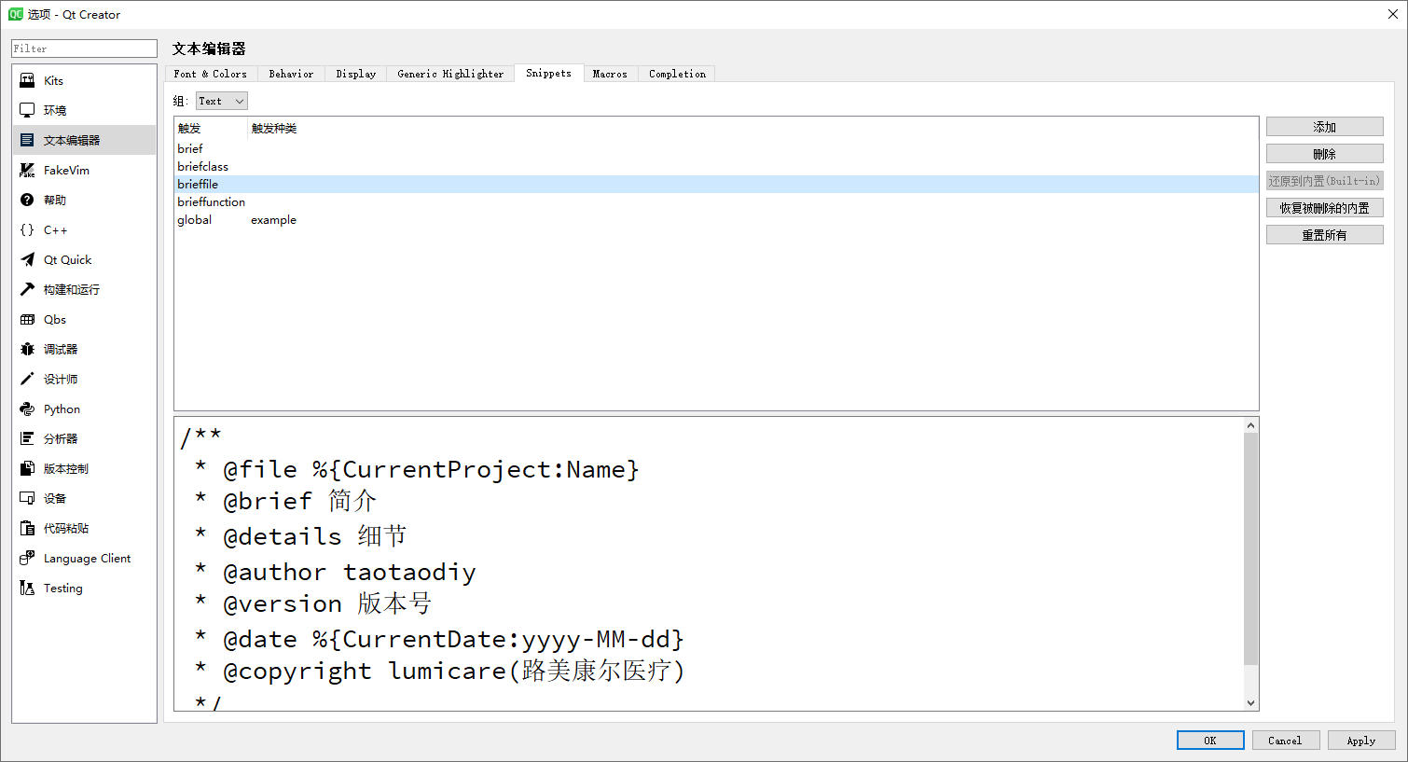Image resolution: width=1408 pixels, height=762 pixels.
Task: Select the Language Client icon
Action: tap(27, 558)
